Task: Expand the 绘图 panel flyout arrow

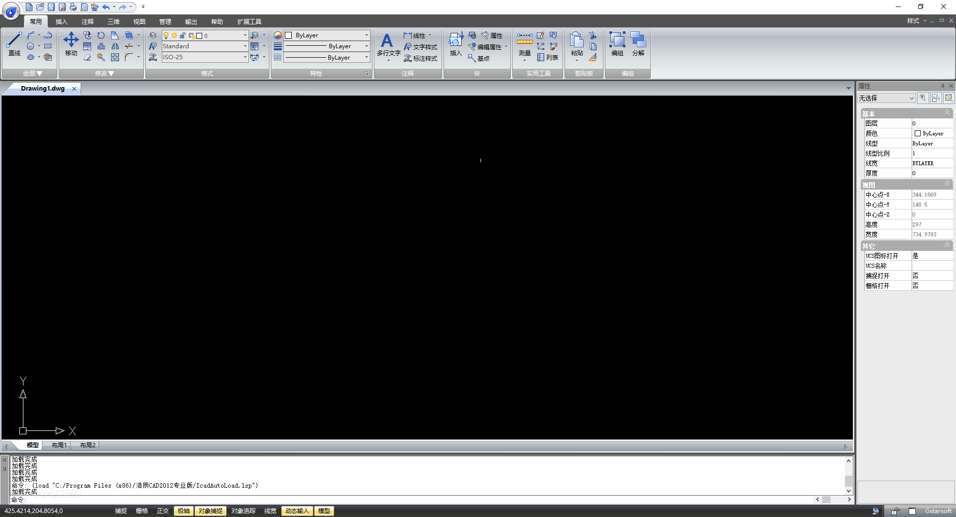Action: tap(38, 73)
